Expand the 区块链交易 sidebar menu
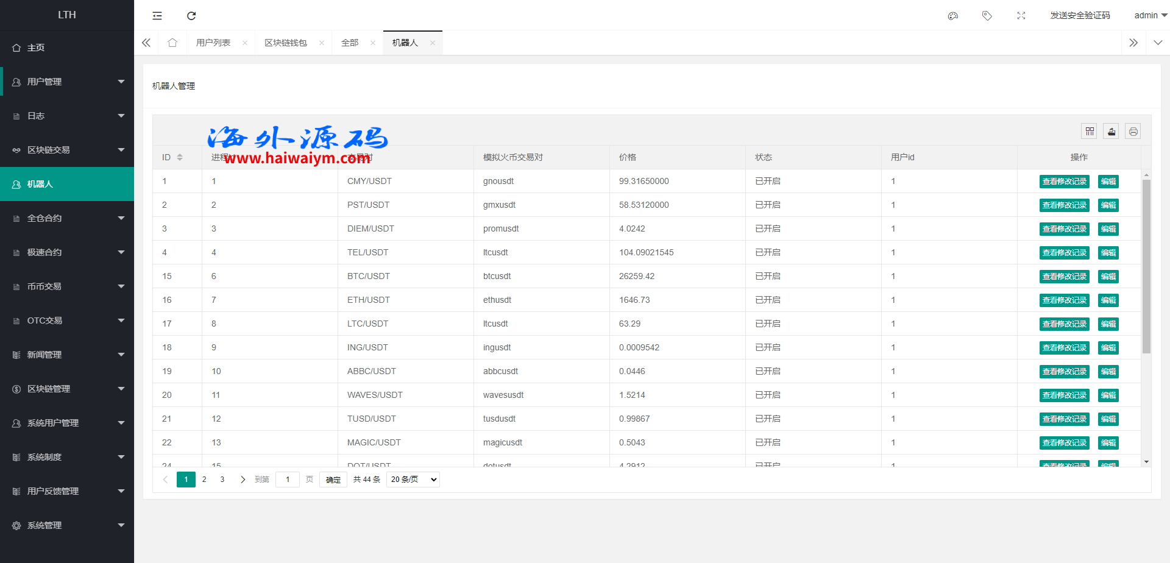1170x563 pixels. click(x=67, y=150)
